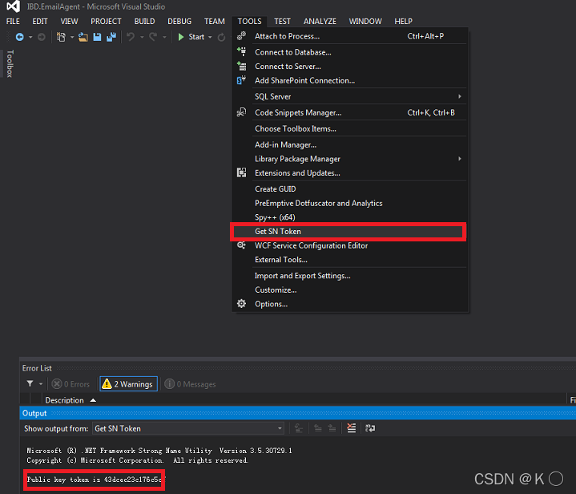Expand the Start button dropdown arrow
The width and height of the screenshot is (576, 494).
pos(210,37)
